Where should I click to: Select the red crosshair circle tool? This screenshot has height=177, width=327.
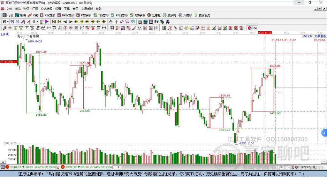click(x=65, y=28)
